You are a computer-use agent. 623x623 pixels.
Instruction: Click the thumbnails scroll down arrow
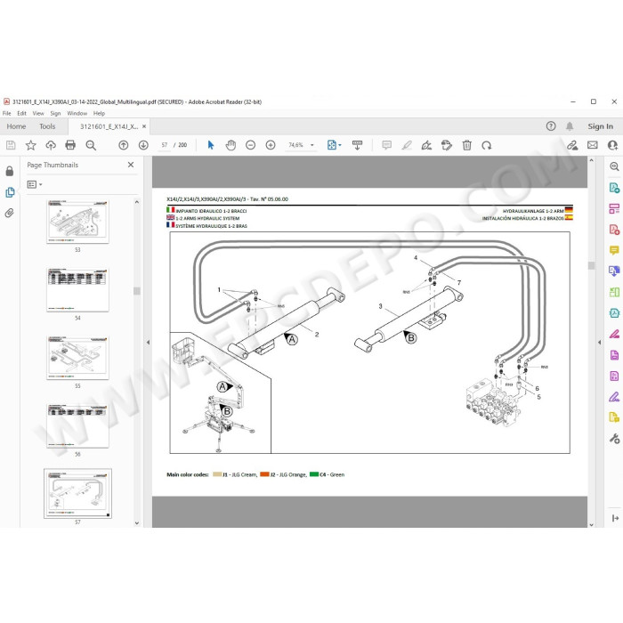tap(137, 523)
